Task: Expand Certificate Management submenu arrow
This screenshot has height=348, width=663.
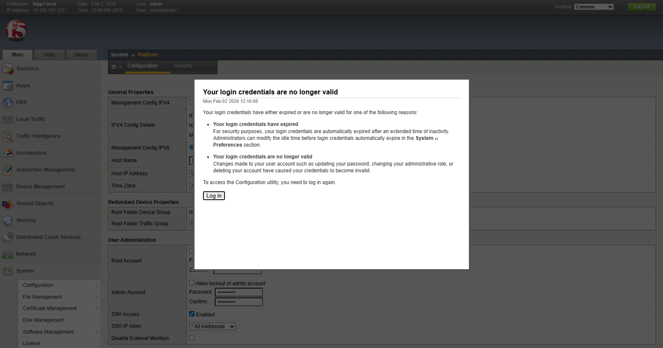Action: [x=97, y=308]
